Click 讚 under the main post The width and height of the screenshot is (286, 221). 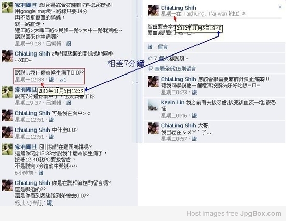tap(150, 47)
